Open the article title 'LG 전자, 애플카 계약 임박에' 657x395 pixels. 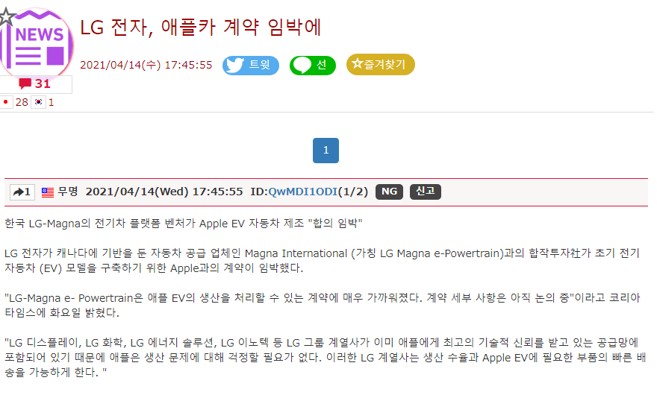pyautogui.click(x=201, y=28)
